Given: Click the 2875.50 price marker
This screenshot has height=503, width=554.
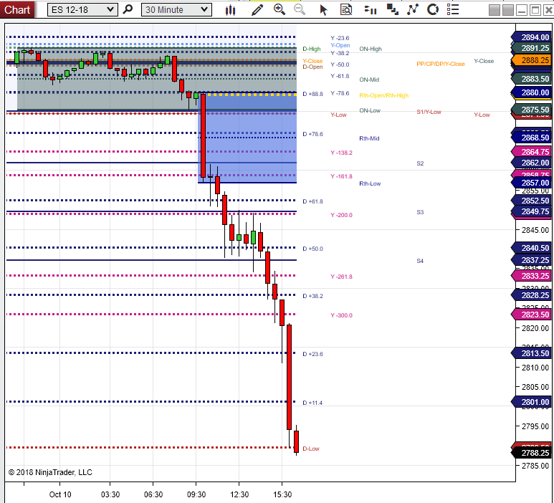Looking at the screenshot, I should pyautogui.click(x=531, y=110).
